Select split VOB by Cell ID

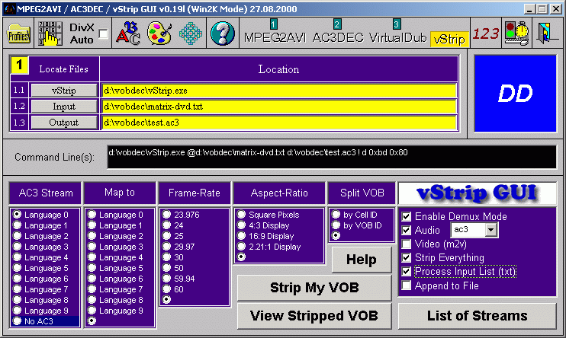pyautogui.click(x=336, y=215)
